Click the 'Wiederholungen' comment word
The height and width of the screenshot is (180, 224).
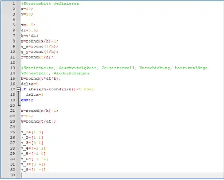pos(71,73)
